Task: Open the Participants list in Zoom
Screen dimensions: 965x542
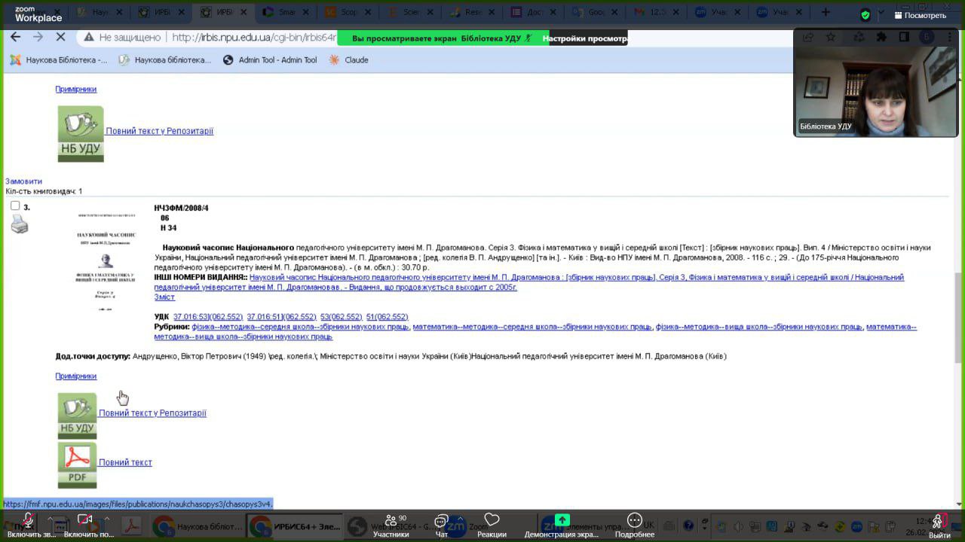Action: [x=391, y=520]
